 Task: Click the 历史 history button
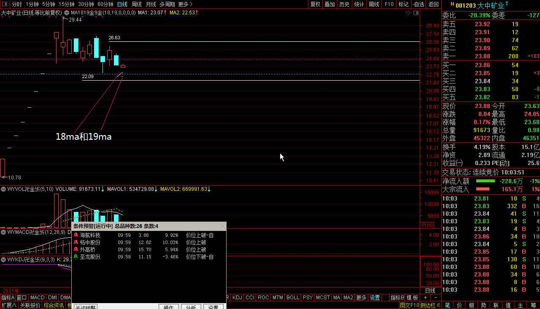[x=344, y=4]
